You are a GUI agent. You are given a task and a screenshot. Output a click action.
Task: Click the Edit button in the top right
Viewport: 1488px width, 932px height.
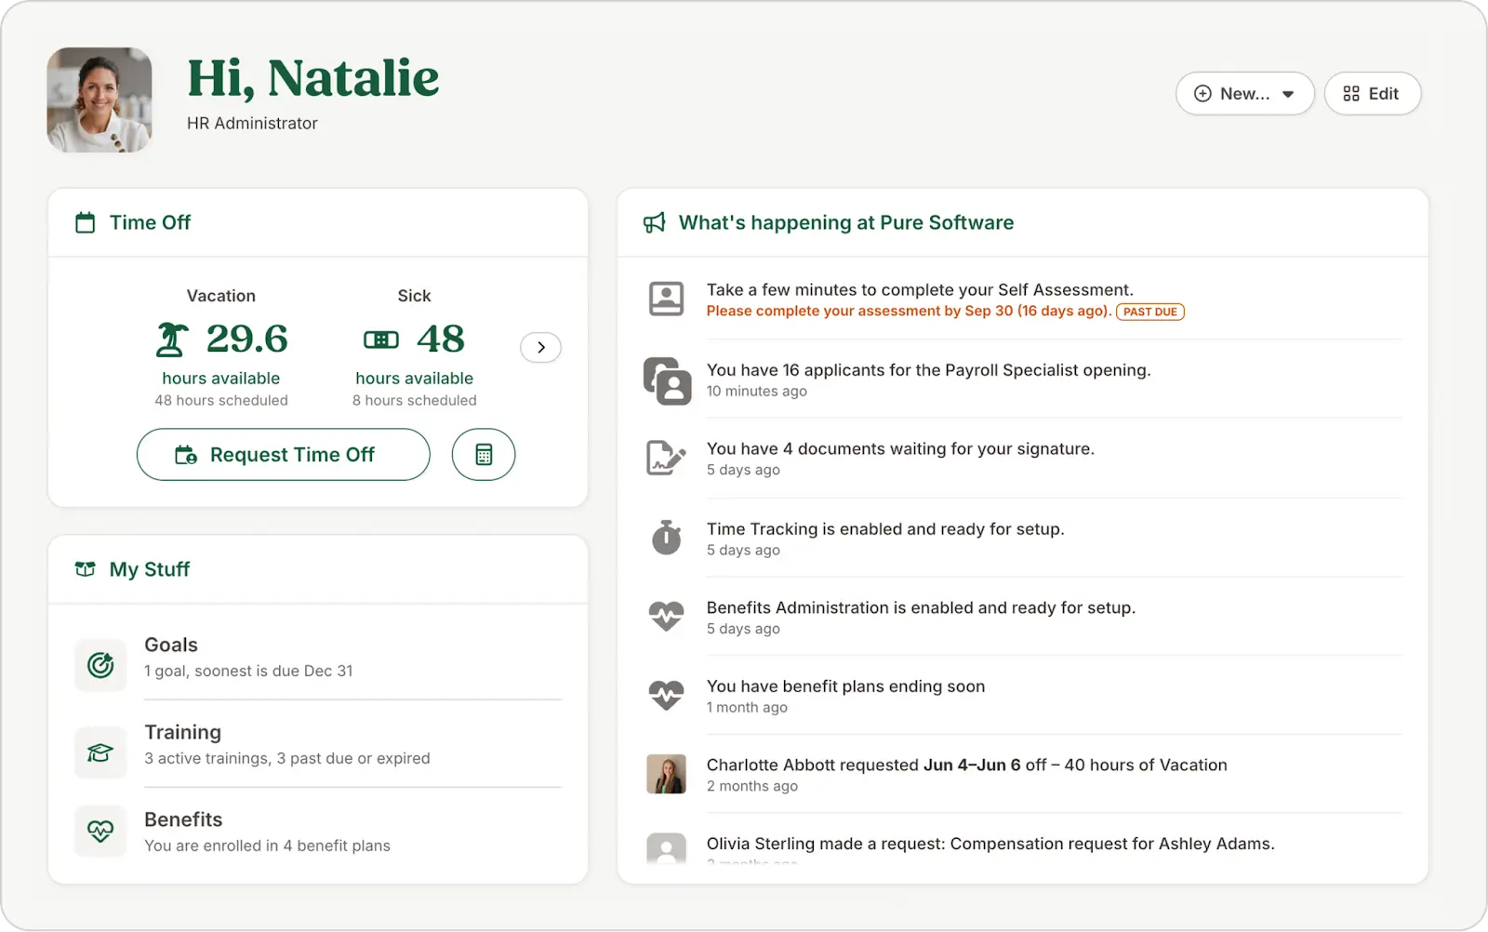click(x=1372, y=93)
